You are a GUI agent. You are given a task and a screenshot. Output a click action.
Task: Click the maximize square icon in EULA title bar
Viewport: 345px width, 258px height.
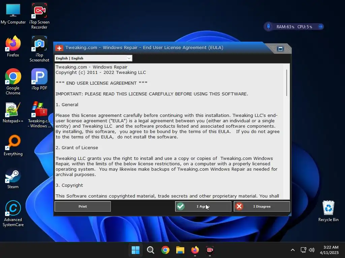[x=280, y=49]
